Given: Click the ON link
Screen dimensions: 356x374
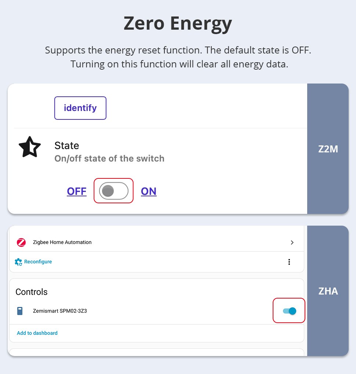Looking at the screenshot, I should [149, 191].
